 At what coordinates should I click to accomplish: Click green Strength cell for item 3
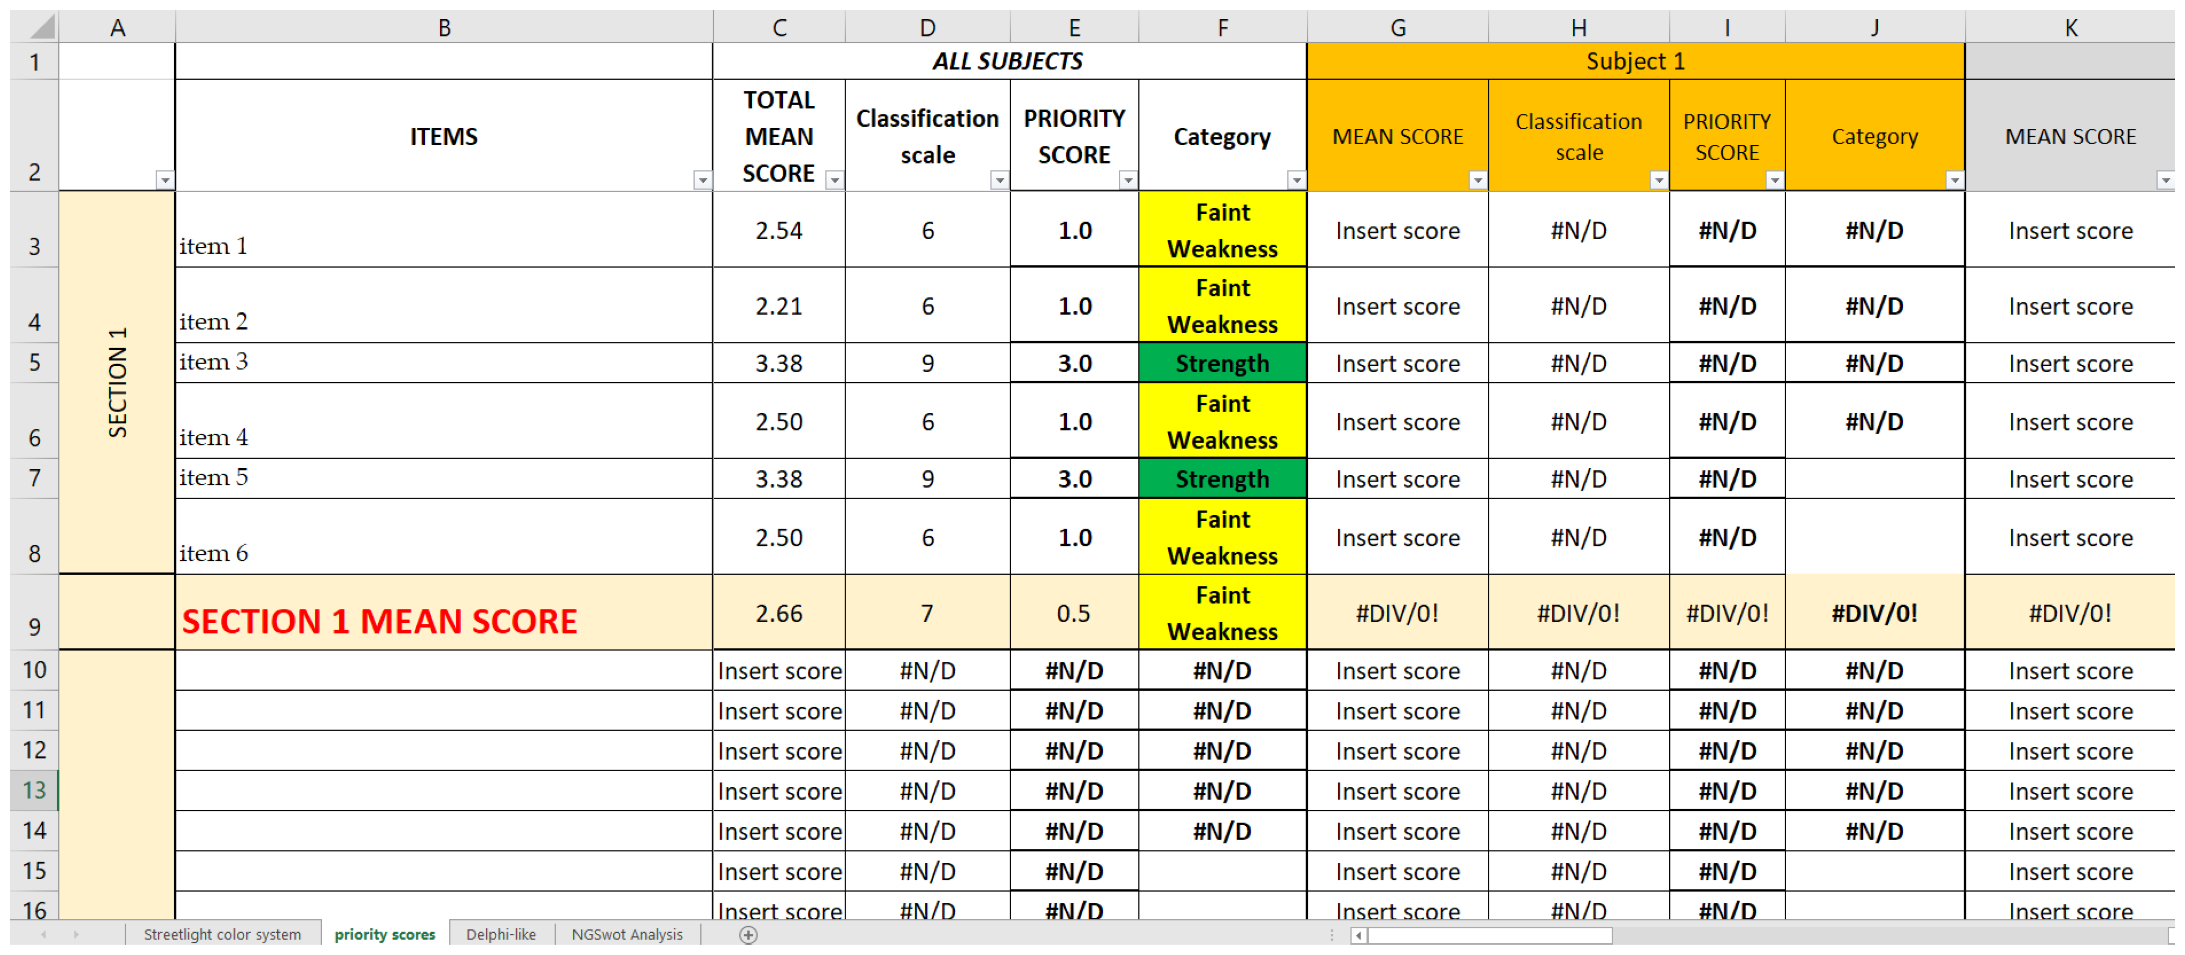[x=1221, y=363]
